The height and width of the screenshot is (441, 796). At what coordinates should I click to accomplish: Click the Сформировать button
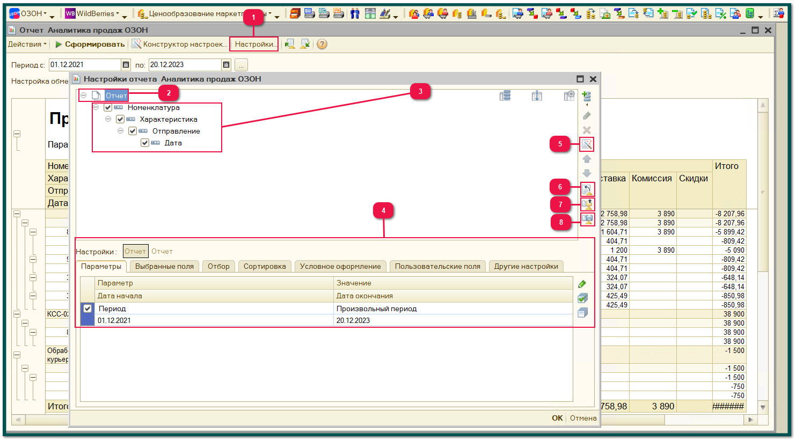90,44
